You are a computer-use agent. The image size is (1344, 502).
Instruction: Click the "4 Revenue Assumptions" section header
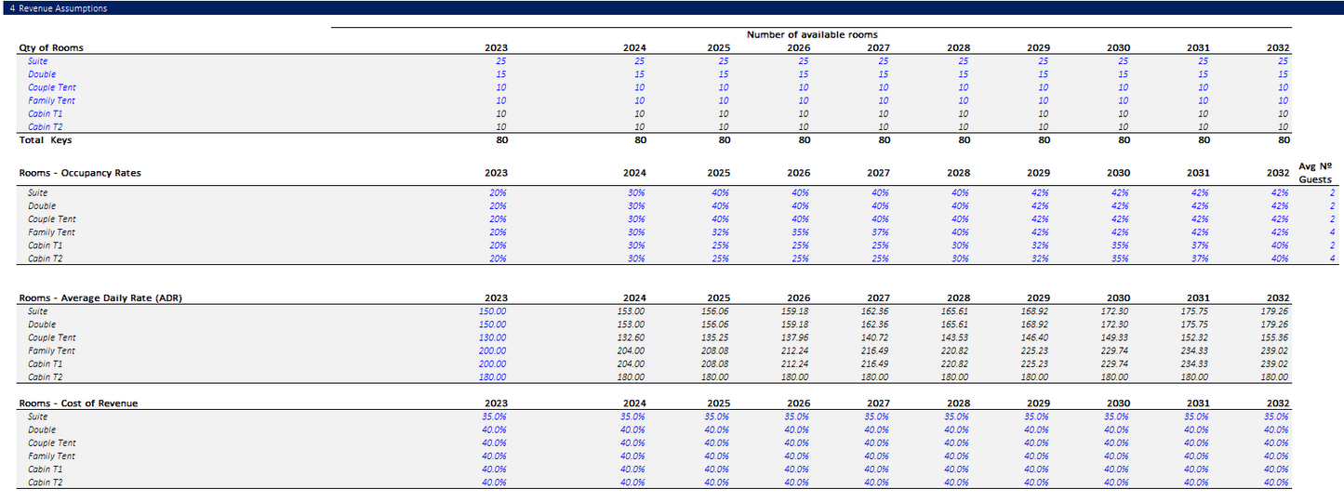click(57, 8)
